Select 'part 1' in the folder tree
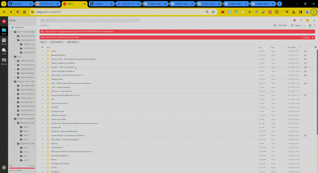Screen dimensions: 318x173 26,127
